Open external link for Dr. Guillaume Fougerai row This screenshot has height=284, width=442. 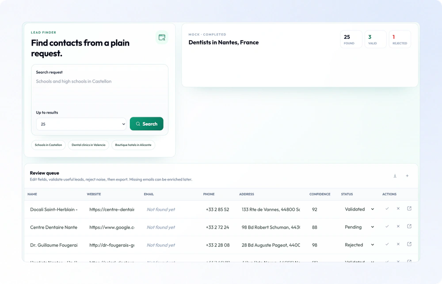coord(409,244)
